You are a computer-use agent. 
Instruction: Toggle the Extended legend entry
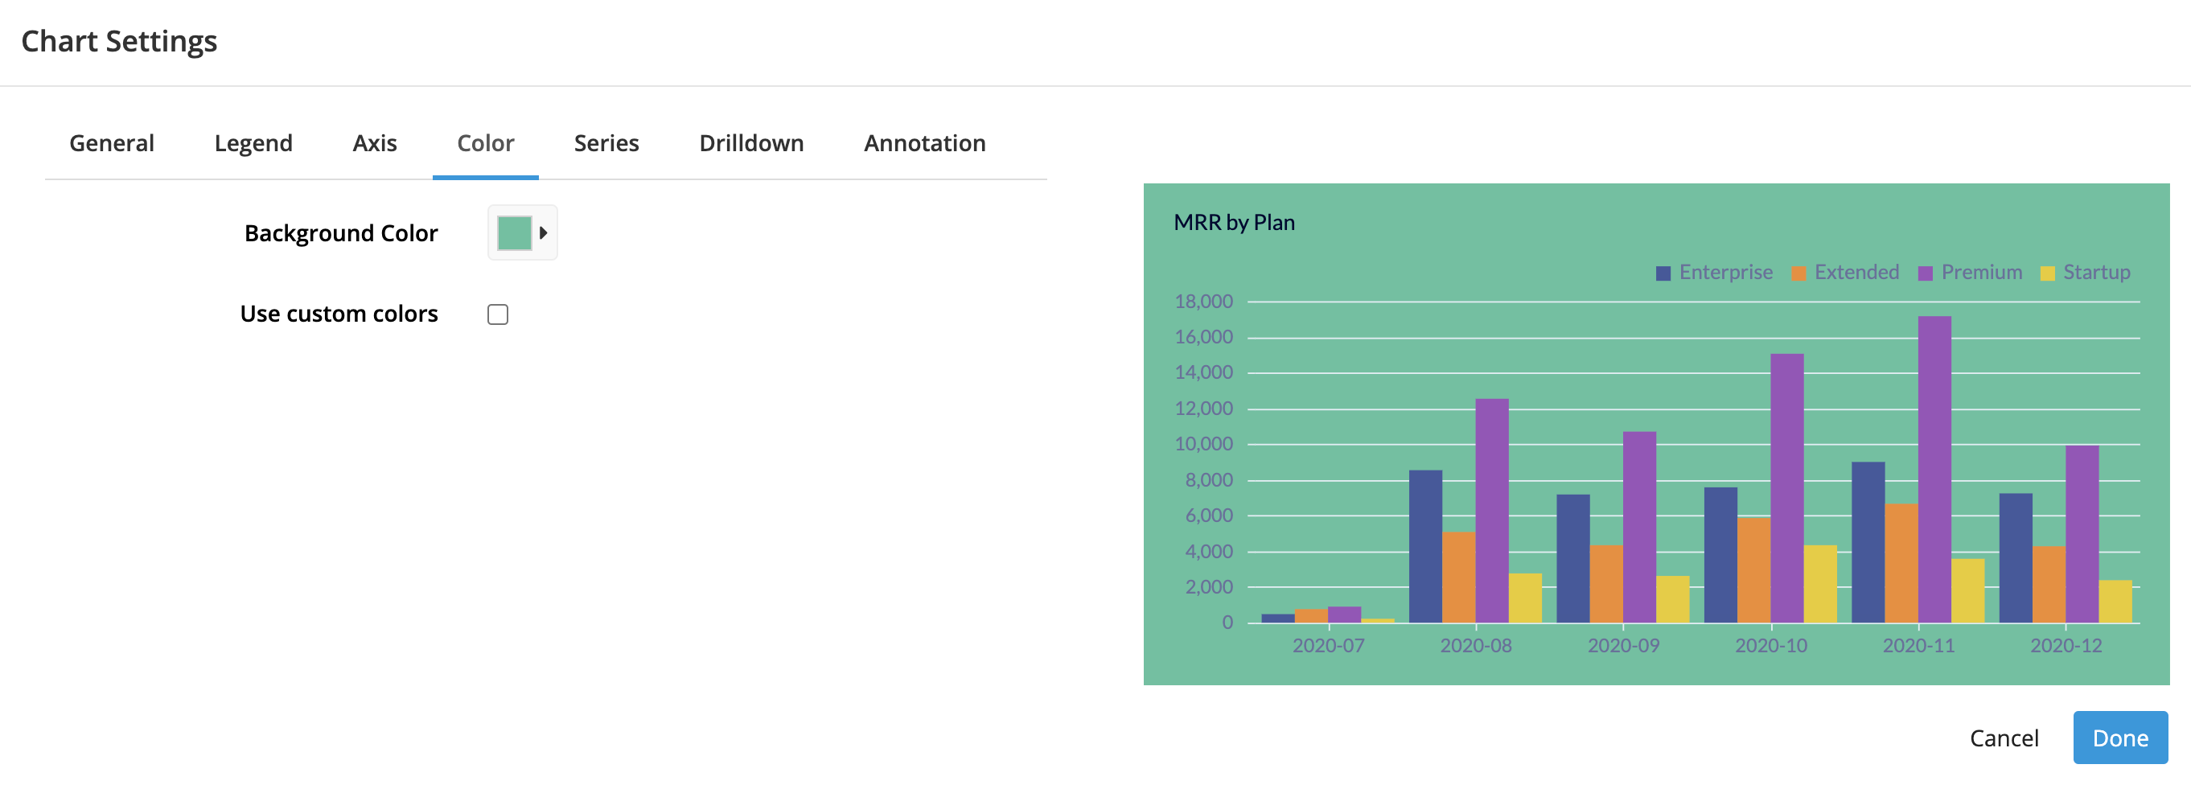(x=1845, y=272)
